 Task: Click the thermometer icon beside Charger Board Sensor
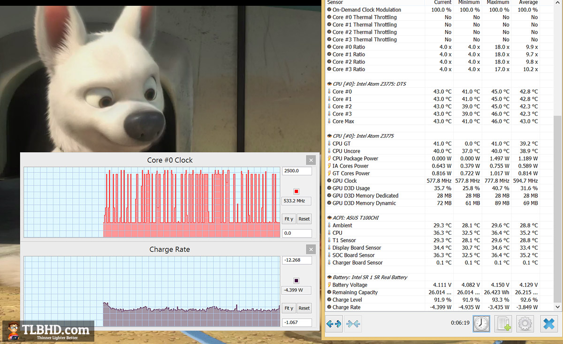(x=329, y=263)
